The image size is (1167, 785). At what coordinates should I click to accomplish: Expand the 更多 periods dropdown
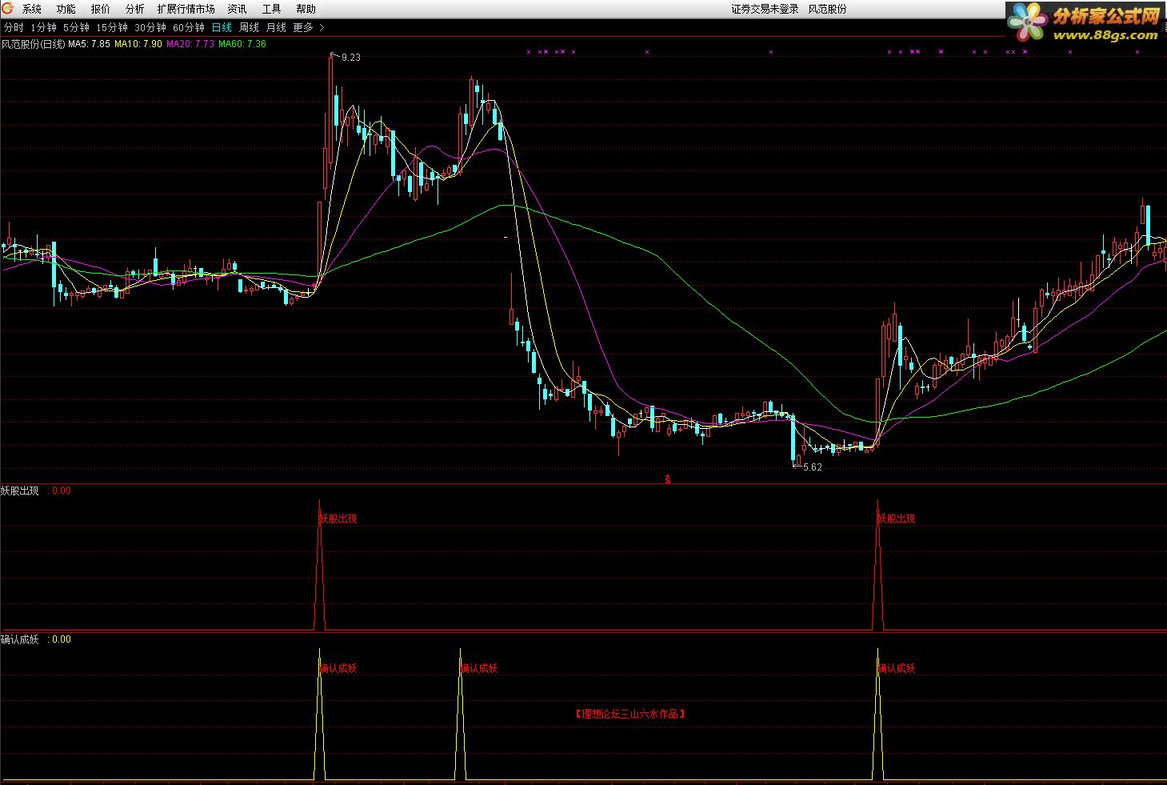pos(303,27)
